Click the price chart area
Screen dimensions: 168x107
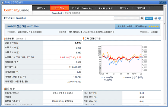pos(122,59)
